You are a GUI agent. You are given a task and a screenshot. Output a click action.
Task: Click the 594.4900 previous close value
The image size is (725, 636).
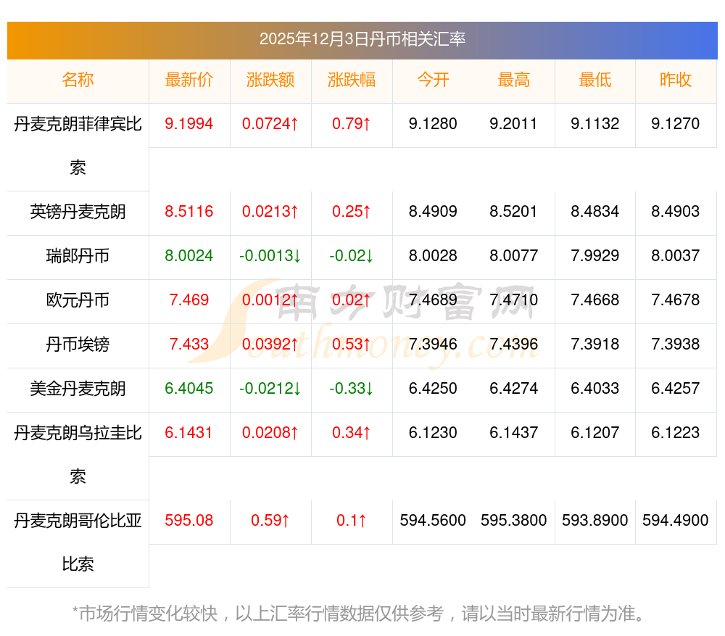click(676, 521)
